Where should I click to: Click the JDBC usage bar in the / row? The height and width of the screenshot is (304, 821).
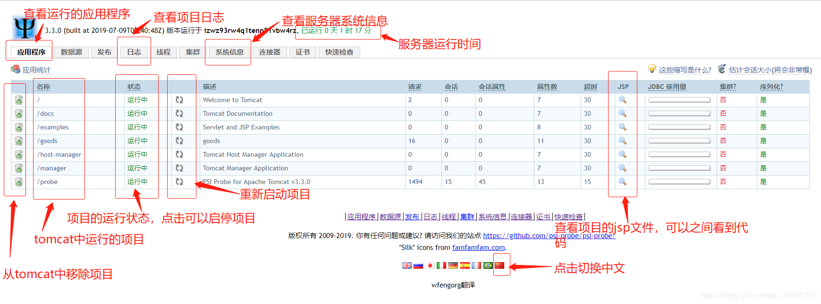679,100
